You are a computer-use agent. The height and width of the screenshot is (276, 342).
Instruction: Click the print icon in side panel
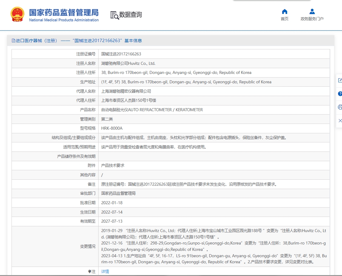click(x=340, y=107)
